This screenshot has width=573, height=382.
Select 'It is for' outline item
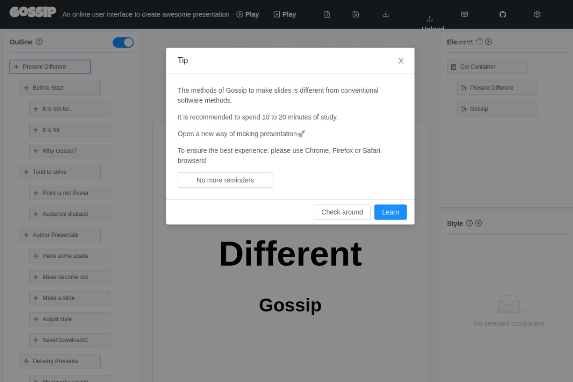[70, 130]
